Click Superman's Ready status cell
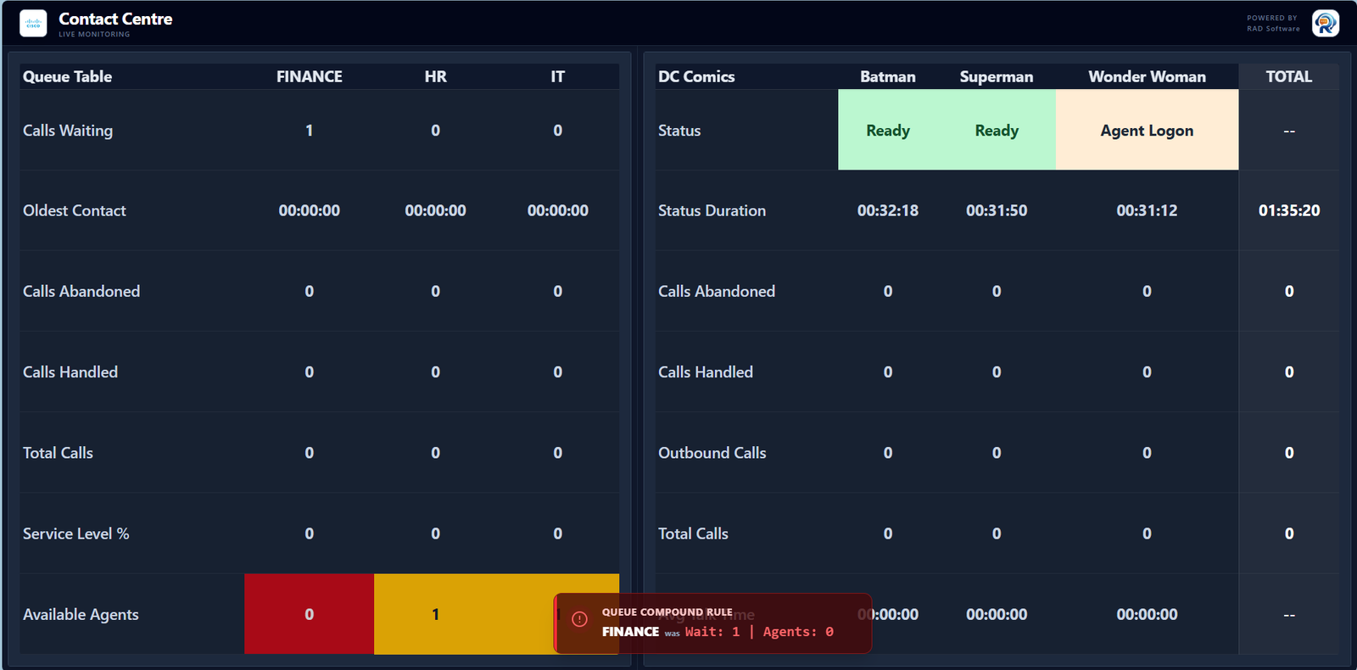This screenshot has height=670, width=1357. [997, 130]
